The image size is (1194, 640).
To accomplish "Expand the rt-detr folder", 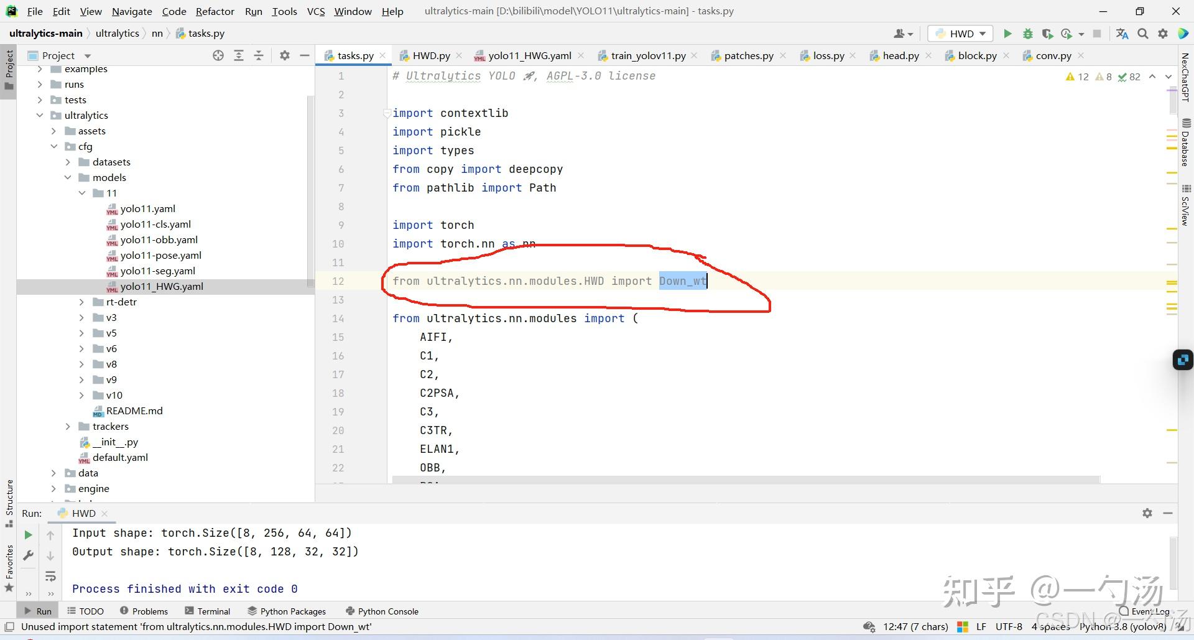I will [x=81, y=302].
